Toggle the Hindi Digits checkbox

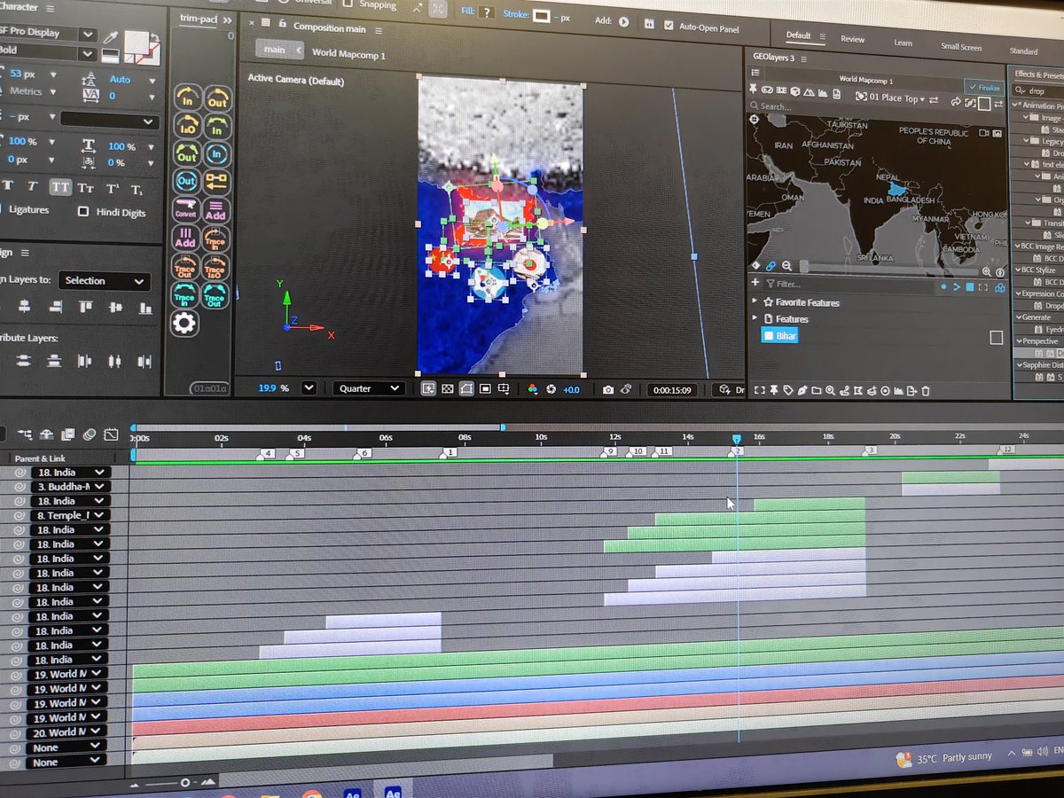point(83,212)
